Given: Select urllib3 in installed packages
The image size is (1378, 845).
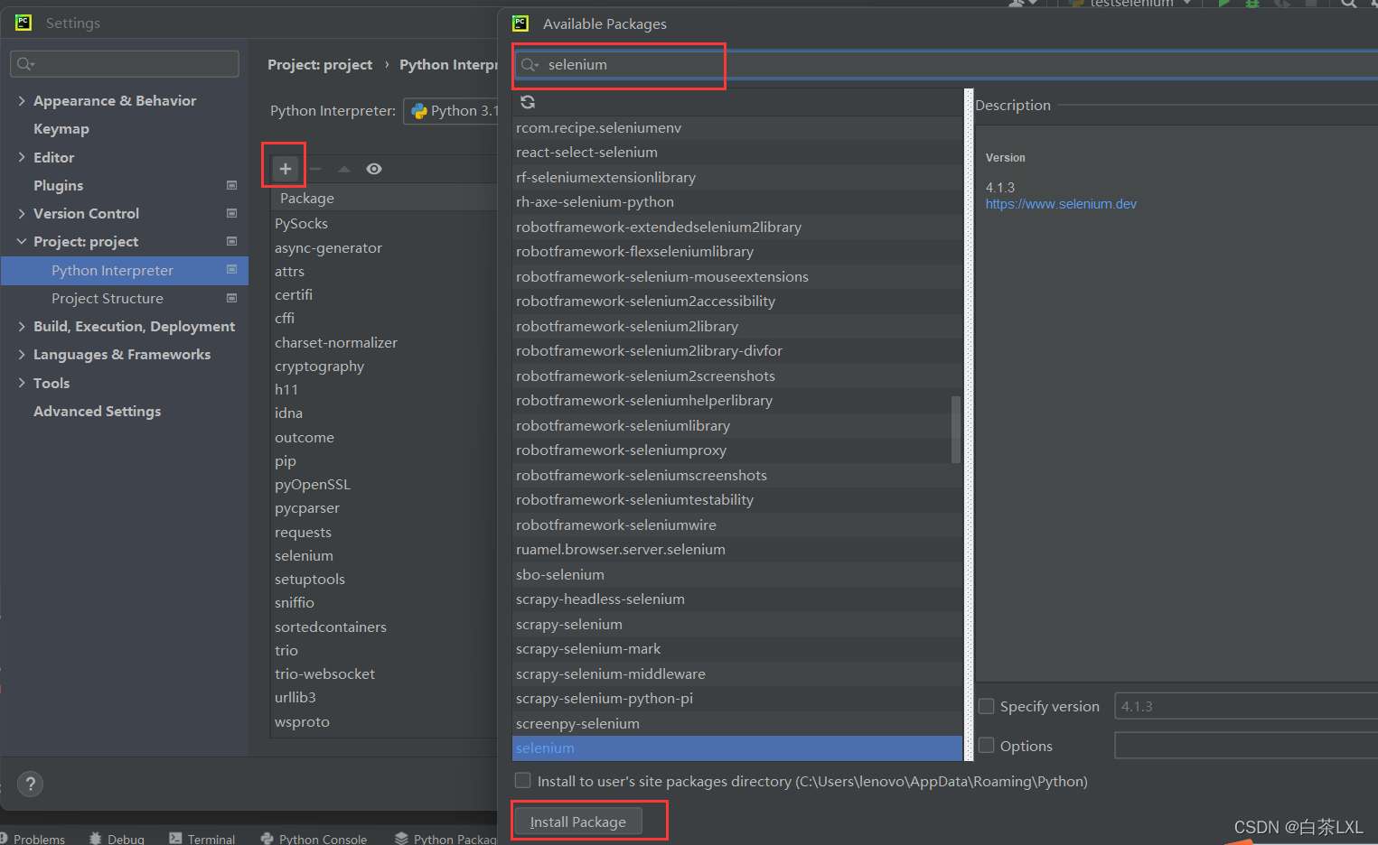Looking at the screenshot, I should (384, 697).
